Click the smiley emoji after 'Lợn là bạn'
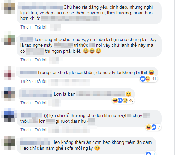Viewport: 175px width, 155px height. click(128, 94)
